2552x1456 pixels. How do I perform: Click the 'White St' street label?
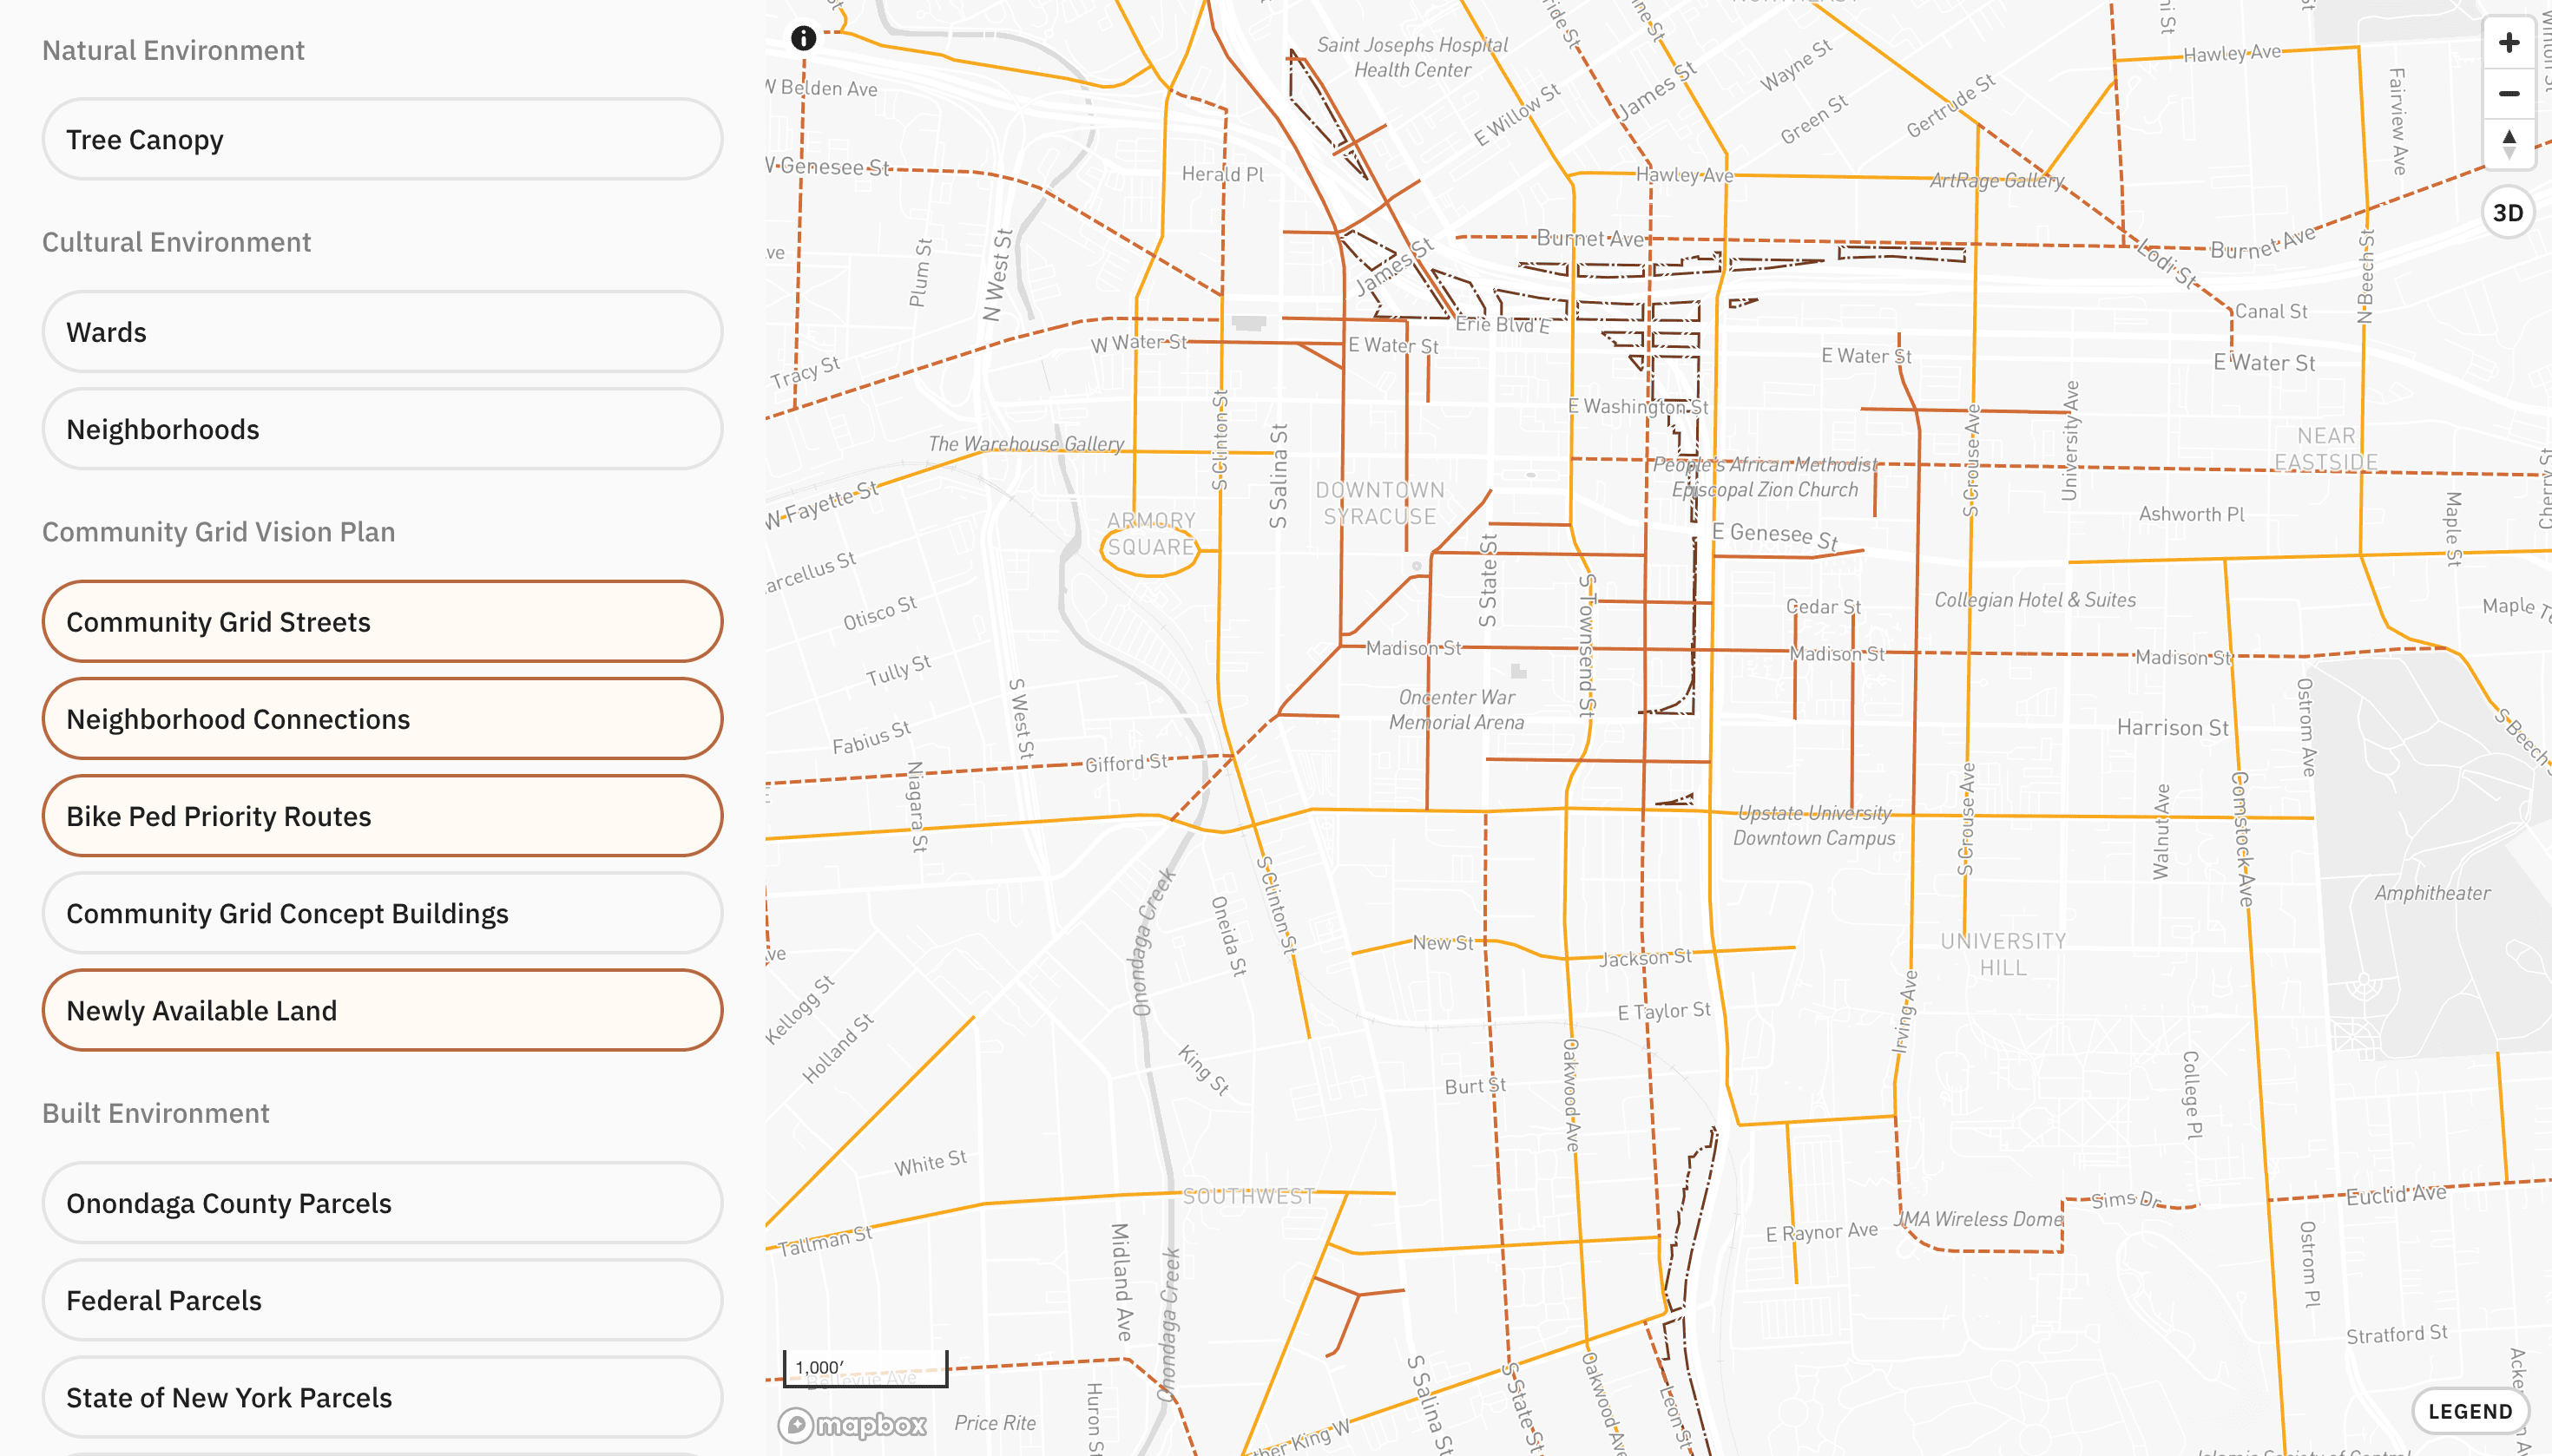pos(931,1163)
